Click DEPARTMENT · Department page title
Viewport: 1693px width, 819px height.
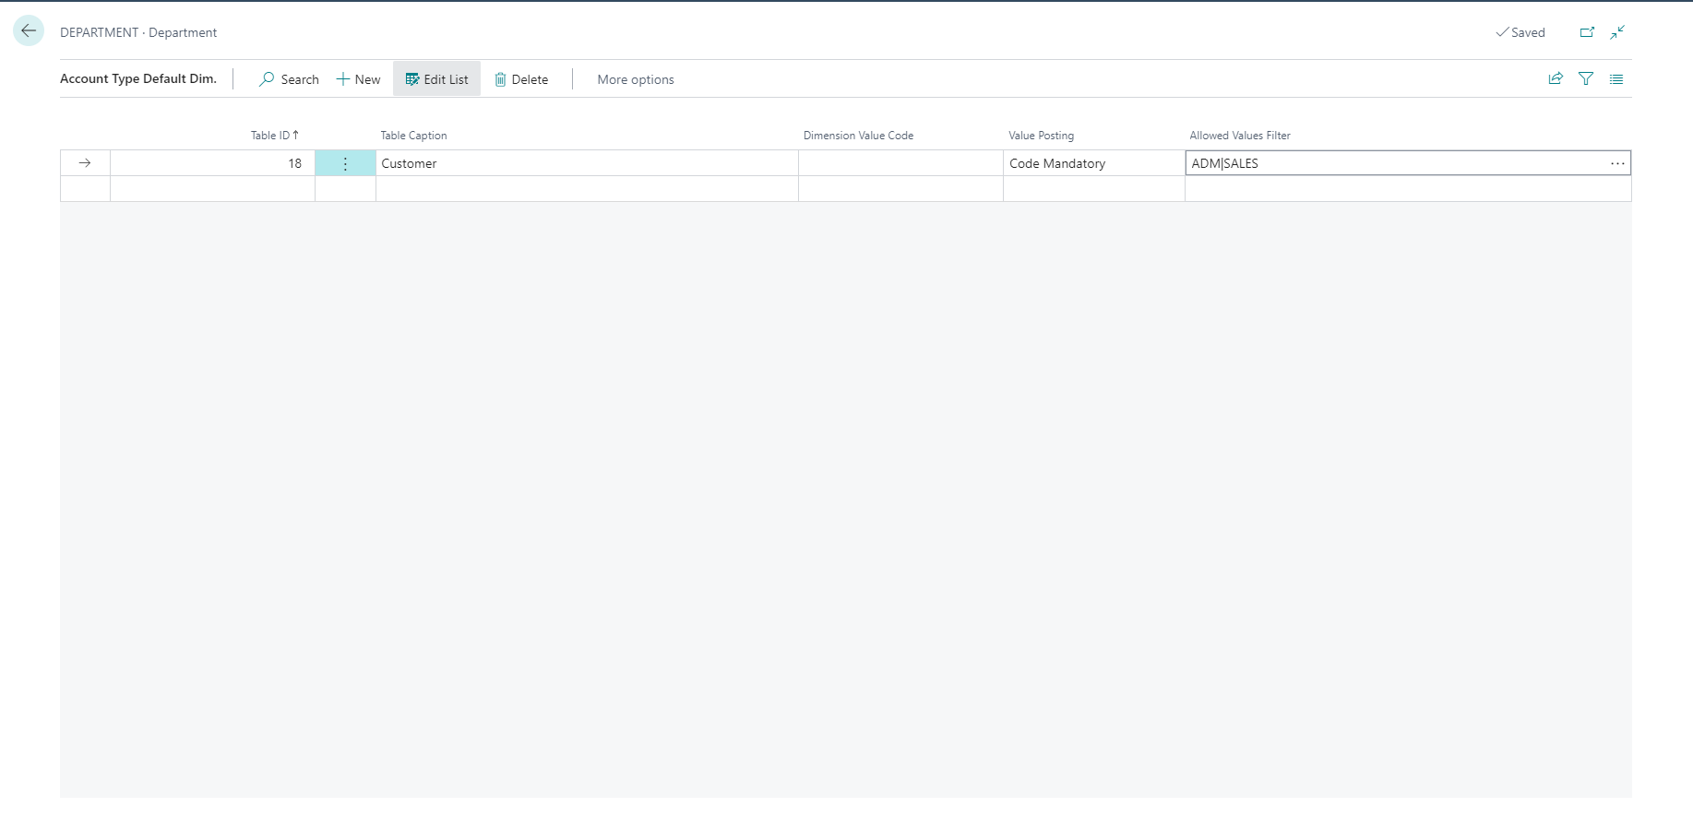[x=138, y=32]
